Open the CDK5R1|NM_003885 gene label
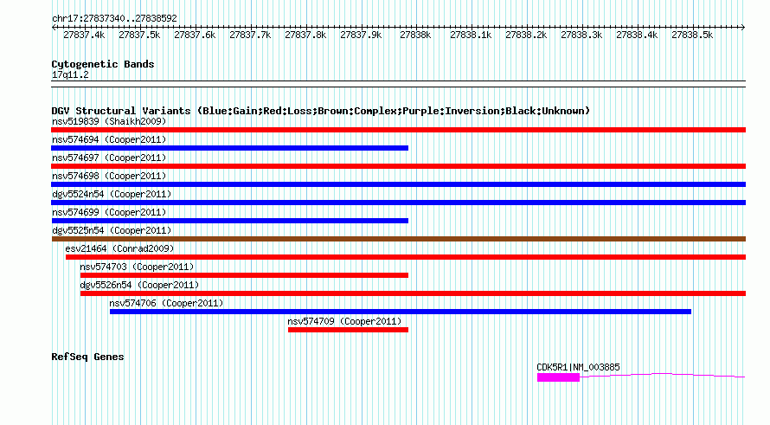The width and height of the screenshot is (770, 425). tap(578, 367)
